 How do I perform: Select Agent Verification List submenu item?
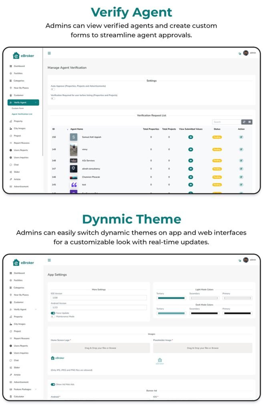pyautogui.click(x=22, y=114)
